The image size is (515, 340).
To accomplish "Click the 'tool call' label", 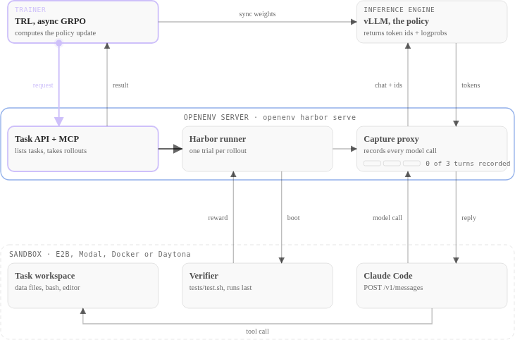I will (257, 331).
